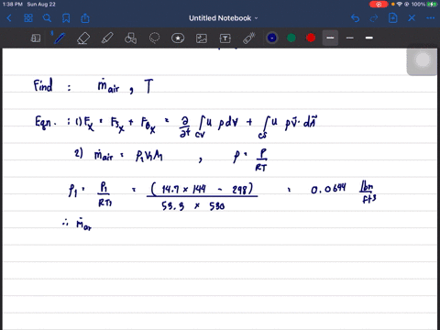Select the Pen tool
440x330 pixels.
tap(59, 38)
